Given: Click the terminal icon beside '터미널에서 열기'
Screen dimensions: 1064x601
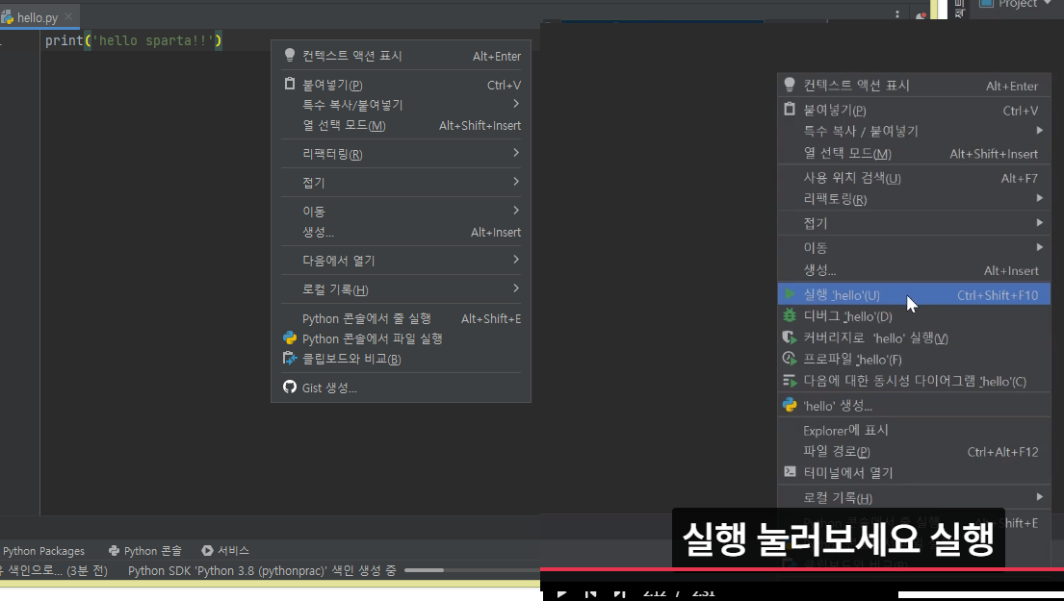Looking at the screenshot, I should pyautogui.click(x=790, y=471).
